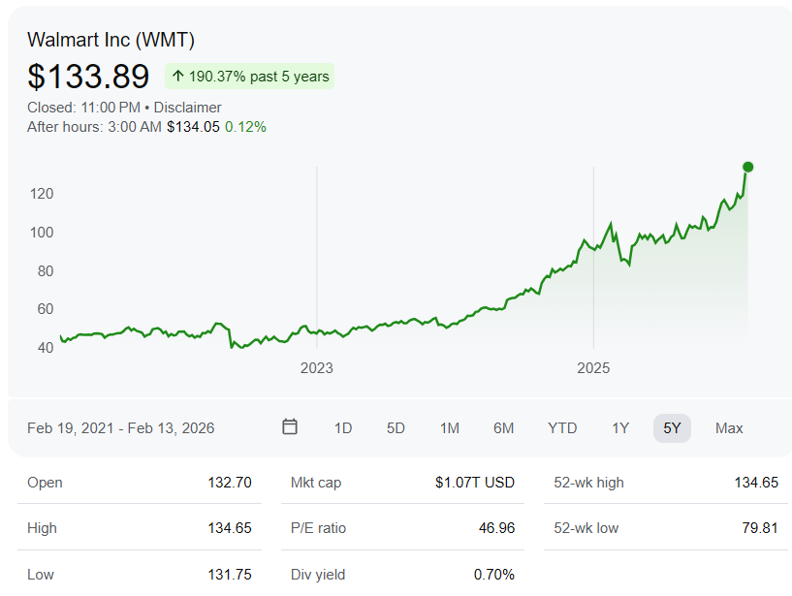792x596 pixels.
Task: Select the 1M time range
Action: point(449,428)
